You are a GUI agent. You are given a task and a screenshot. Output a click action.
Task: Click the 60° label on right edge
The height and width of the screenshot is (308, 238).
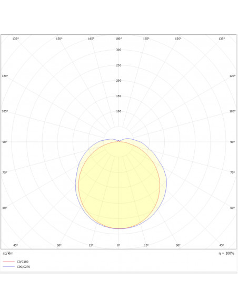(232, 208)
